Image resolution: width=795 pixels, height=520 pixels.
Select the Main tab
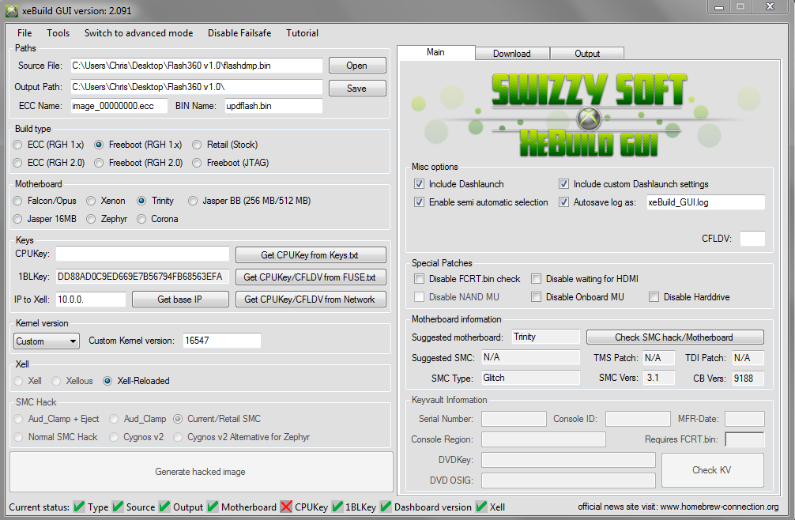435,52
